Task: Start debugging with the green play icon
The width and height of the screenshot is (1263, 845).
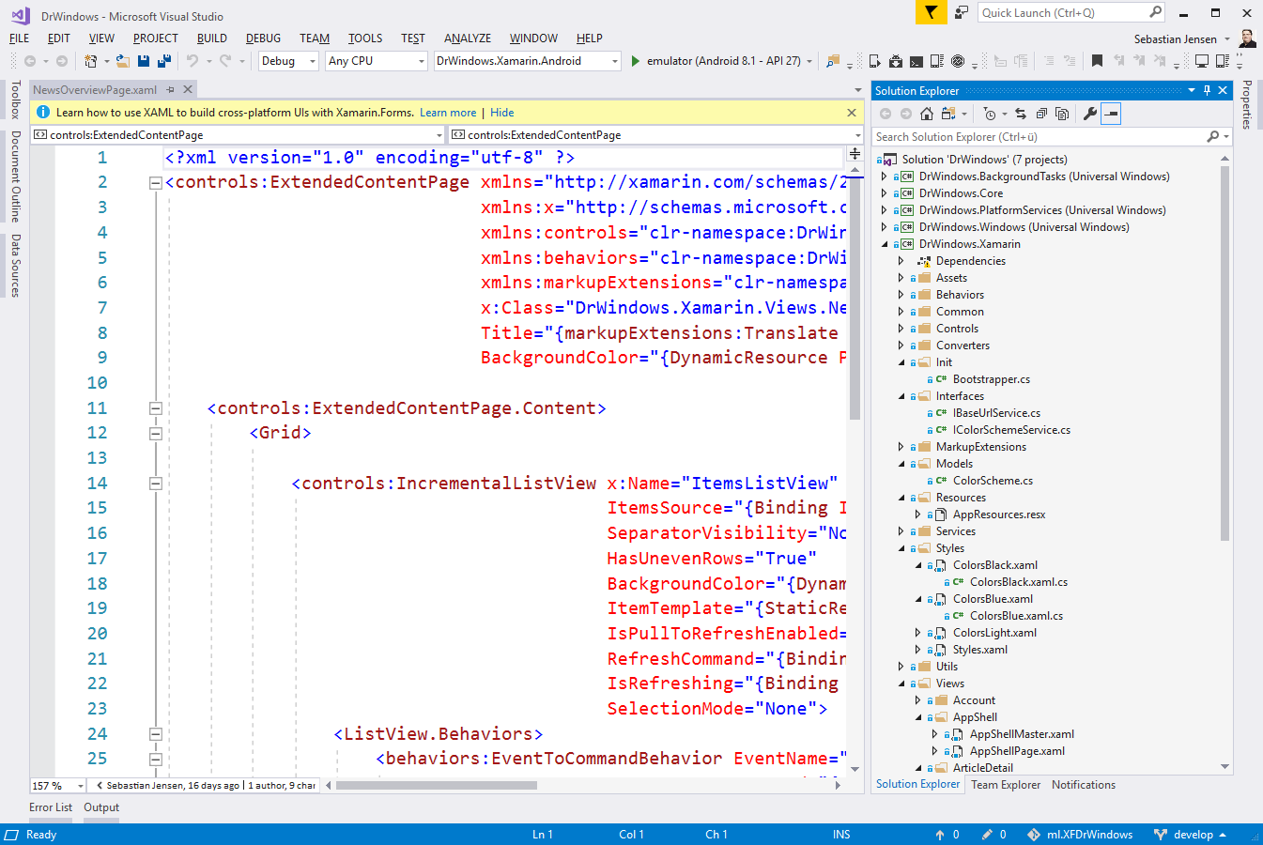Action: tap(636, 61)
